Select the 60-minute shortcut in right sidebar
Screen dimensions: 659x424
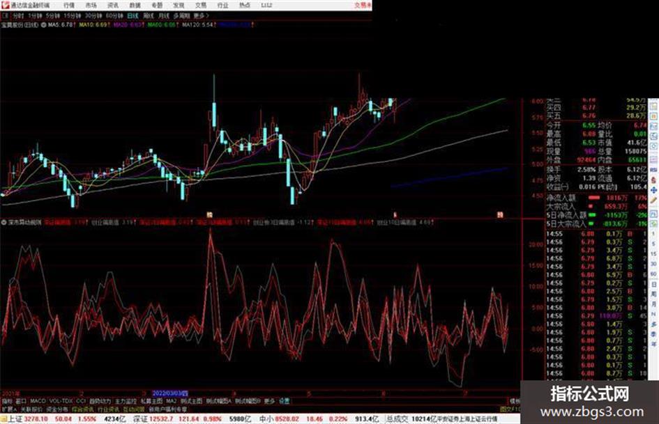pyautogui.click(x=654, y=274)
